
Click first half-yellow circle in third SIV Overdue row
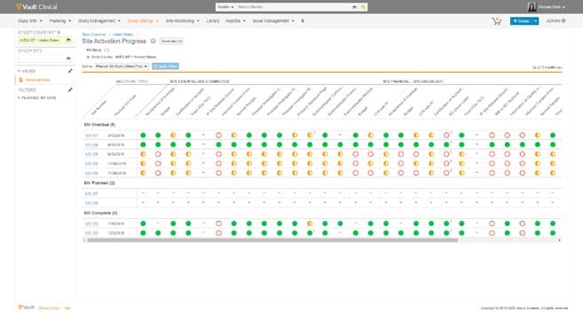coord(143,153)
